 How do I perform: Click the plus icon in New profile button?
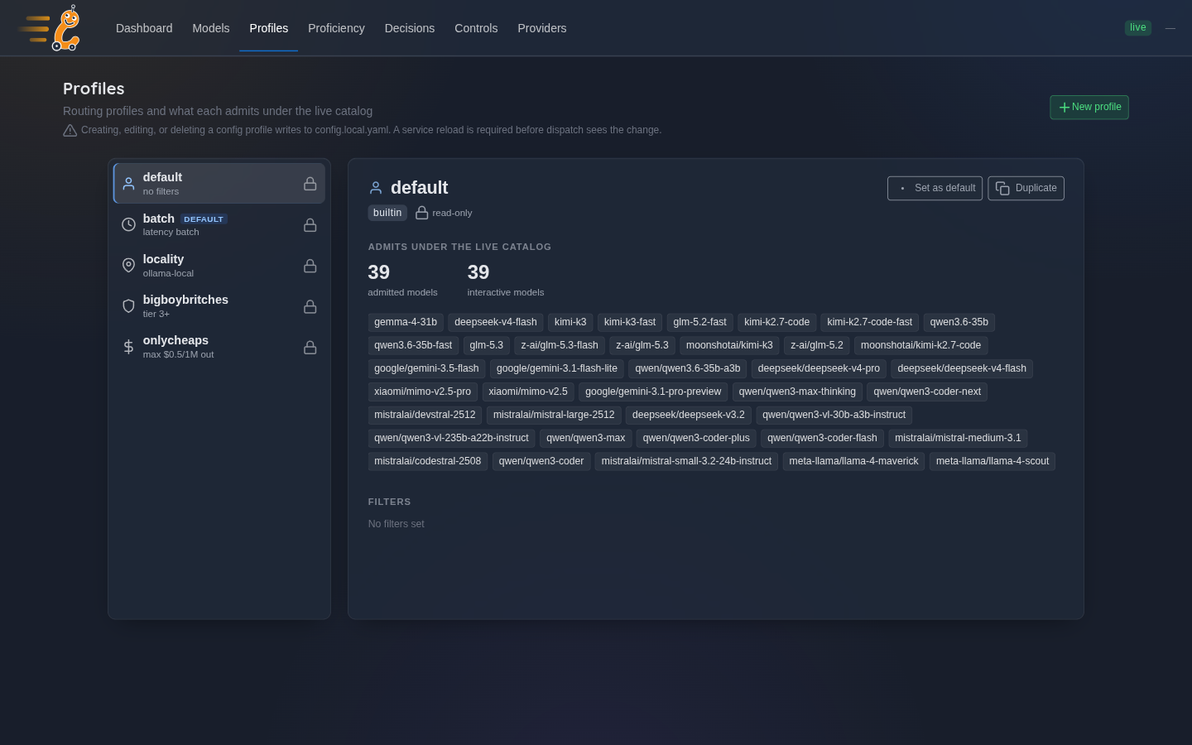(x=1064, y=108)
